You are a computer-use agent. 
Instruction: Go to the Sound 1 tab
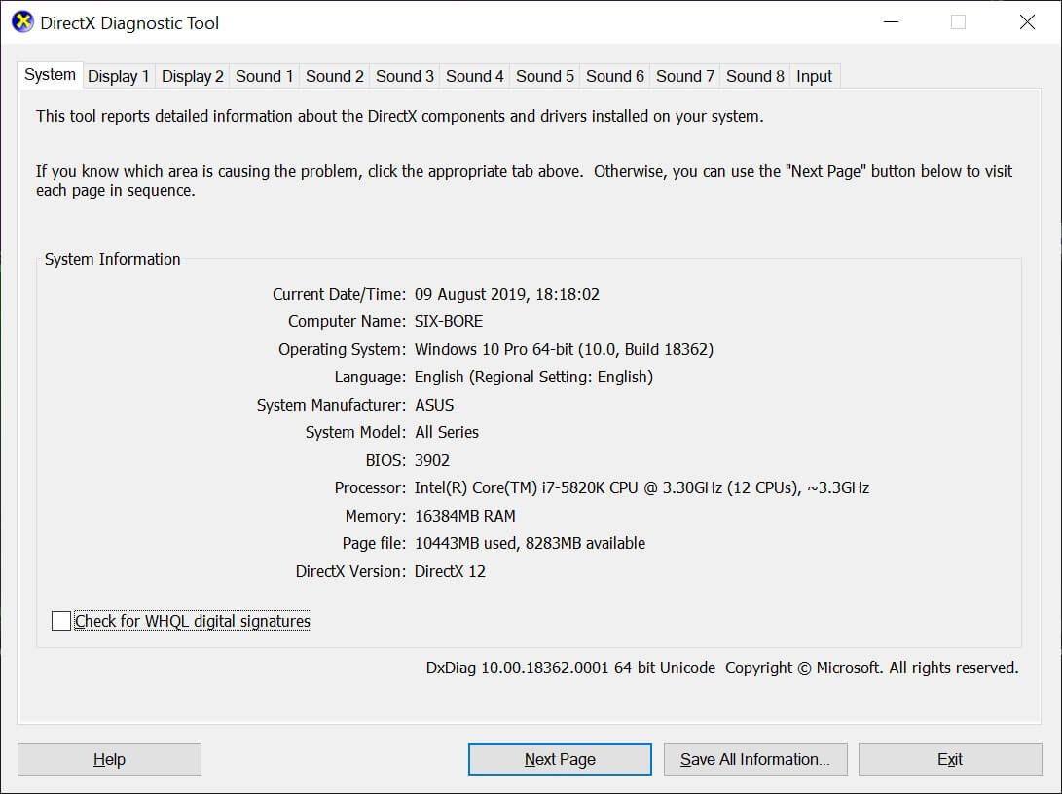(264, 76)
